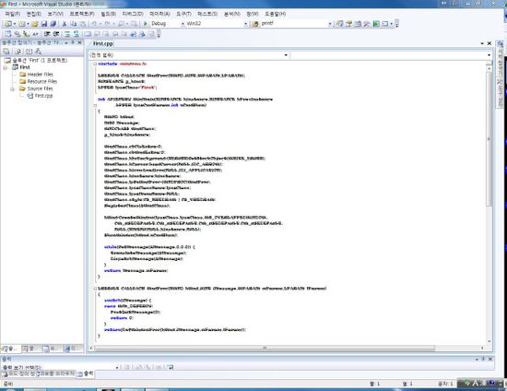Open the Win32 platform dropdown
Screen dimensions: 507x391
point(246,24)
